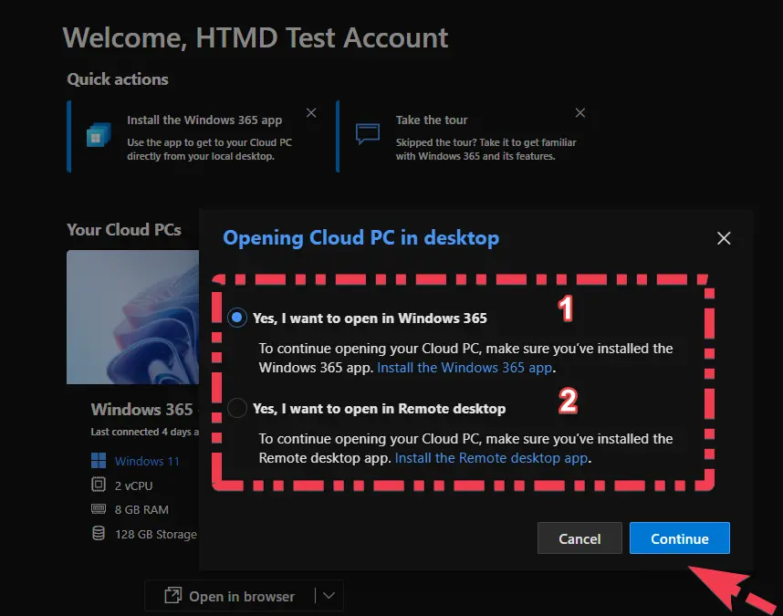Select the open in Remote desktop radio button
The width and height of the screenshot is (783, 616).
[236, 408]
